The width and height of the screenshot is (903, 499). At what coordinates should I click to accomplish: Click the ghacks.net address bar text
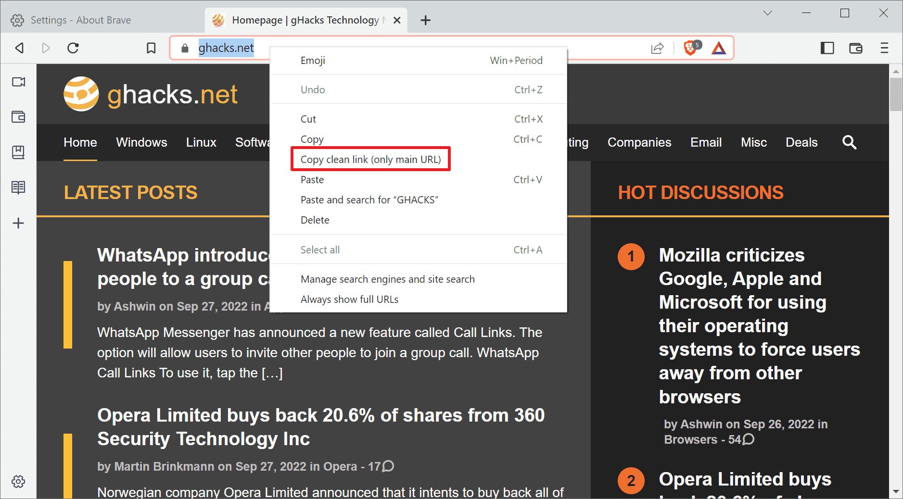[x=226, y=48]
